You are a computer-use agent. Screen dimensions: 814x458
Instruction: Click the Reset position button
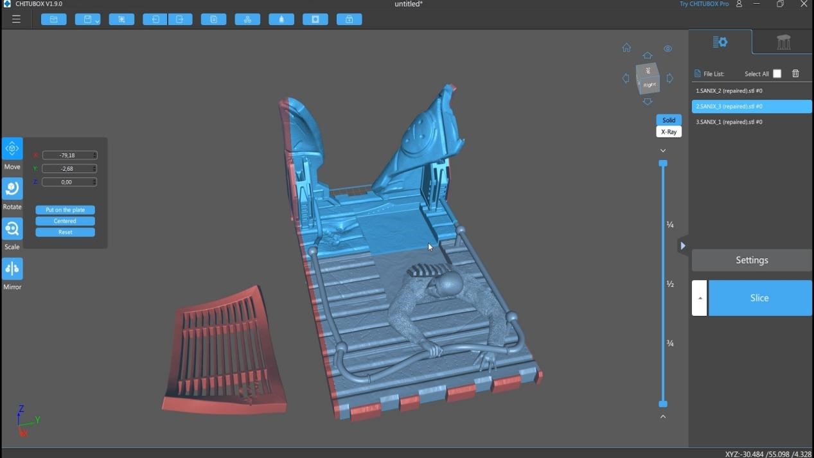coord(65,232)
